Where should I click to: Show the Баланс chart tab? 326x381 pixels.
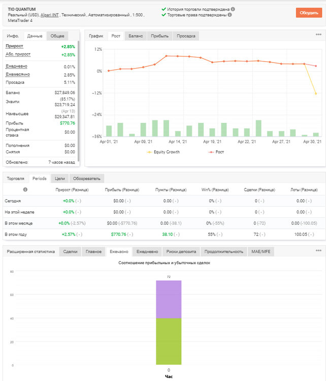coord(136,36)
